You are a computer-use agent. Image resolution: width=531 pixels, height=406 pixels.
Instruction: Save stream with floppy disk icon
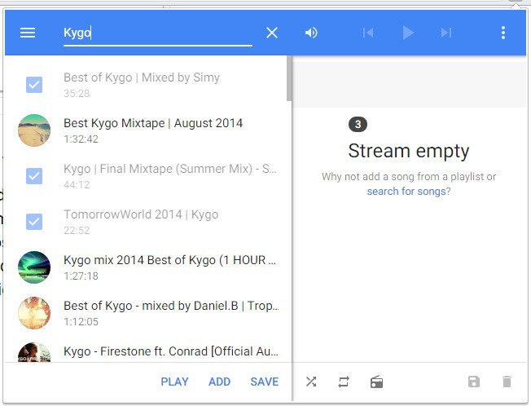click(x=474, y=382)
